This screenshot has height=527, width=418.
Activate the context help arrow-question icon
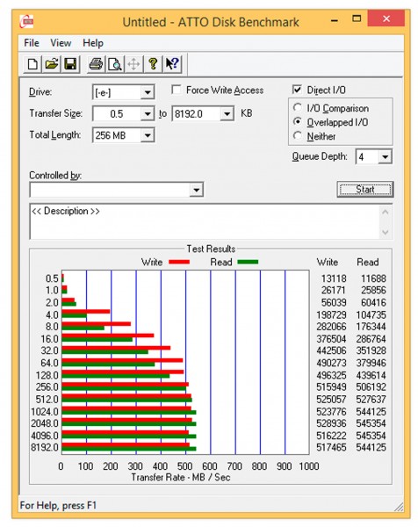[172, 64]
